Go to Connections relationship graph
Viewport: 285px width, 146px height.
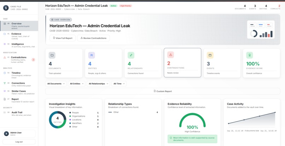(19, 84)
